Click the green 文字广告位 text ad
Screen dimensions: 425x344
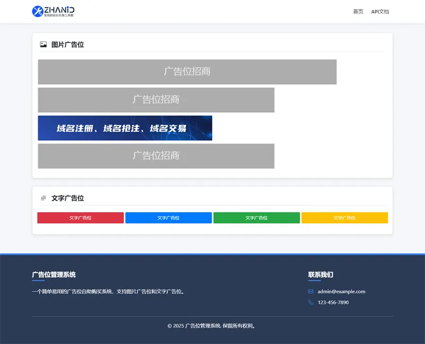pos(256,217)
